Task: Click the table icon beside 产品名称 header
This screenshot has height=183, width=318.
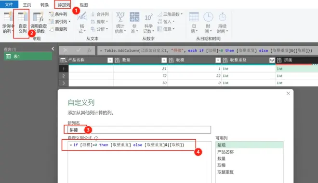Action: [63, 60]
